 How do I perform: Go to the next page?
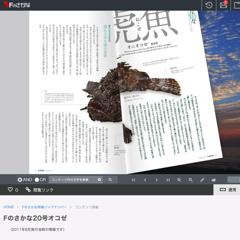tap(156, 180)
